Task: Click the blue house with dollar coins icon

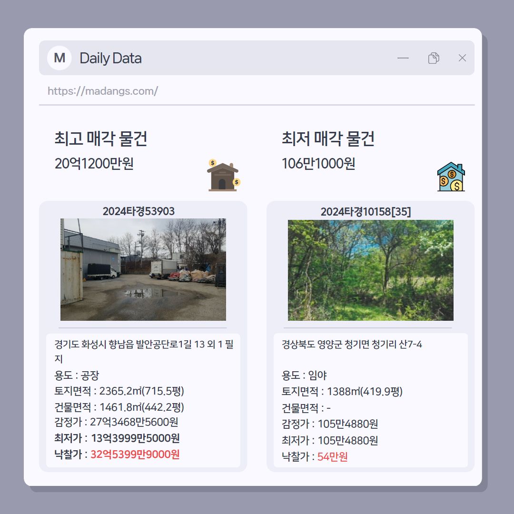Action: coord(451,177)
